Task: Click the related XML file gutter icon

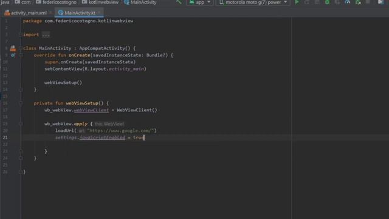Action: [x=13, y=49]
